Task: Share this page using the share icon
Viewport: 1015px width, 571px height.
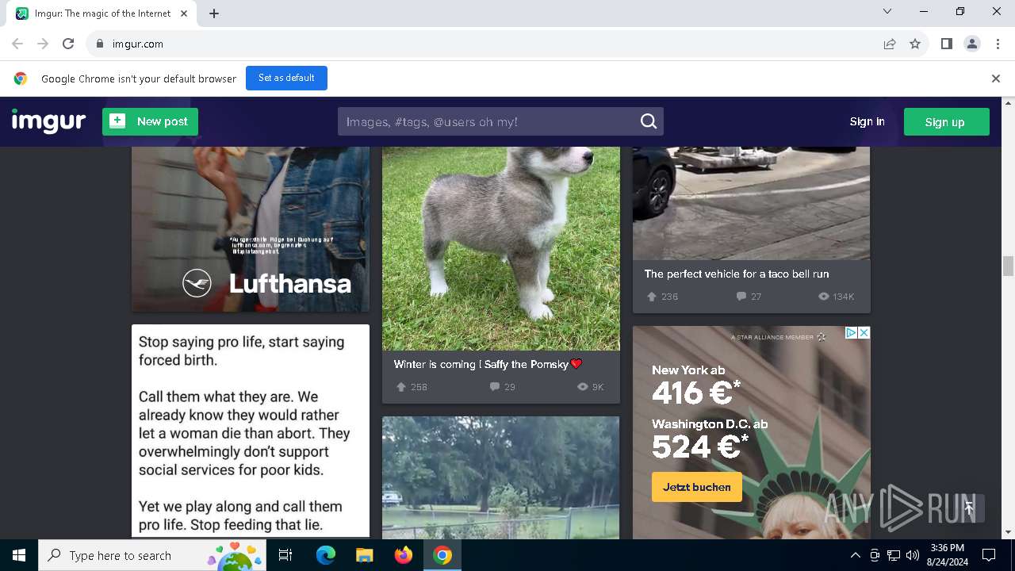Action: pos(890,44)
